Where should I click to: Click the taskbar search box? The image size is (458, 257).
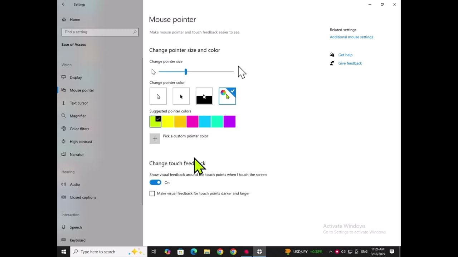click(x=108, y=252)
